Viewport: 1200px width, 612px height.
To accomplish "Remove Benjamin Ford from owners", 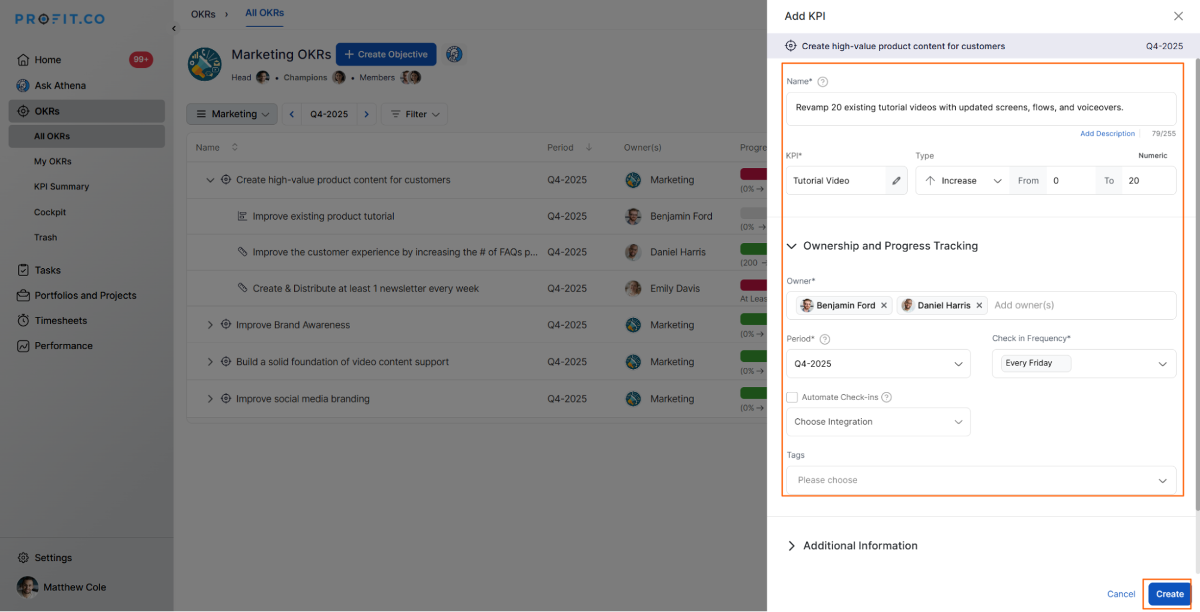I will pos(884,305).
